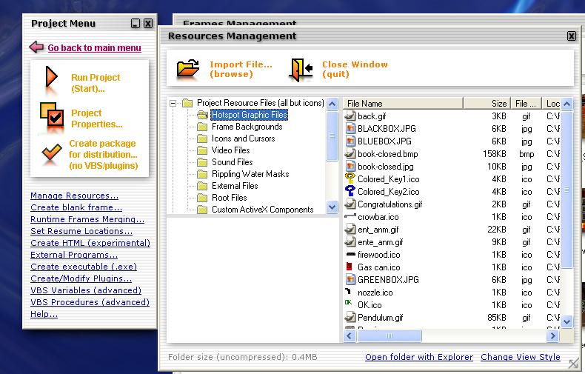The image size is (585, 374).
Task: Open the Manage Resources link
Action: tap(74, 196)
